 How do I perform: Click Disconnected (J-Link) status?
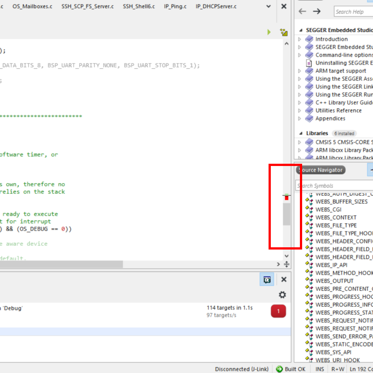coord(241,369)
